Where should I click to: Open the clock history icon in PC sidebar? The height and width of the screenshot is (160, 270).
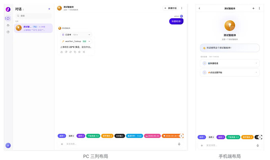[x=8, y=32]
